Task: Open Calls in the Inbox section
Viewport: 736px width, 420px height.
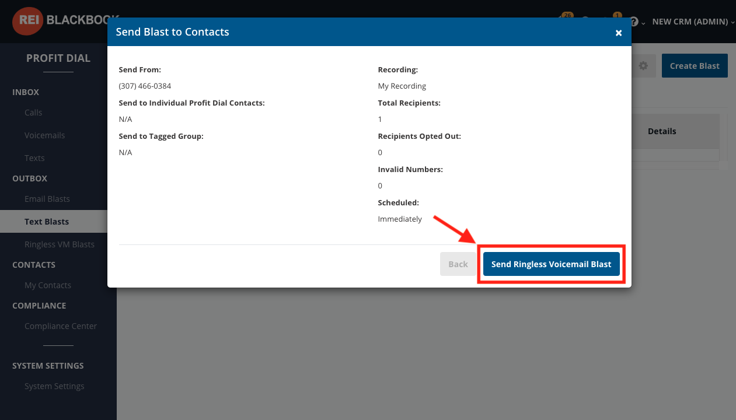Action: coord(33,113)
